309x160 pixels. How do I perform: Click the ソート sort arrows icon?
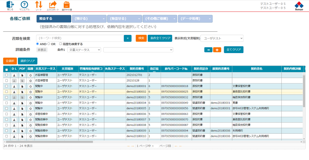[39, 5]
